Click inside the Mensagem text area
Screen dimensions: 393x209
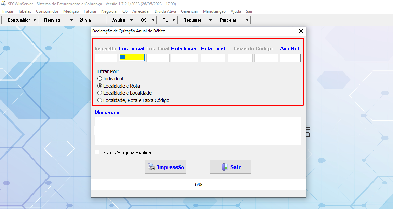tap(197, 130)
